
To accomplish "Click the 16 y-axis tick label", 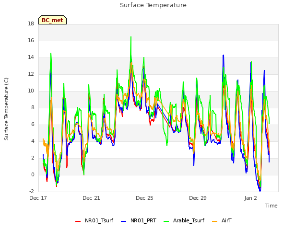I will 31,40.
